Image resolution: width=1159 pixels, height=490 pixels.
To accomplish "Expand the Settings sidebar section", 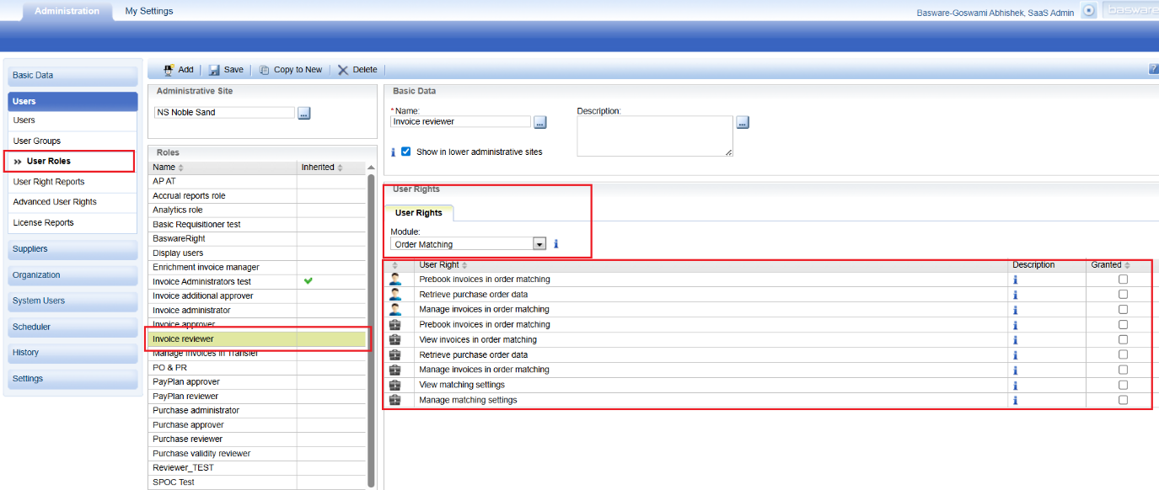I will (x=72, y=379).
